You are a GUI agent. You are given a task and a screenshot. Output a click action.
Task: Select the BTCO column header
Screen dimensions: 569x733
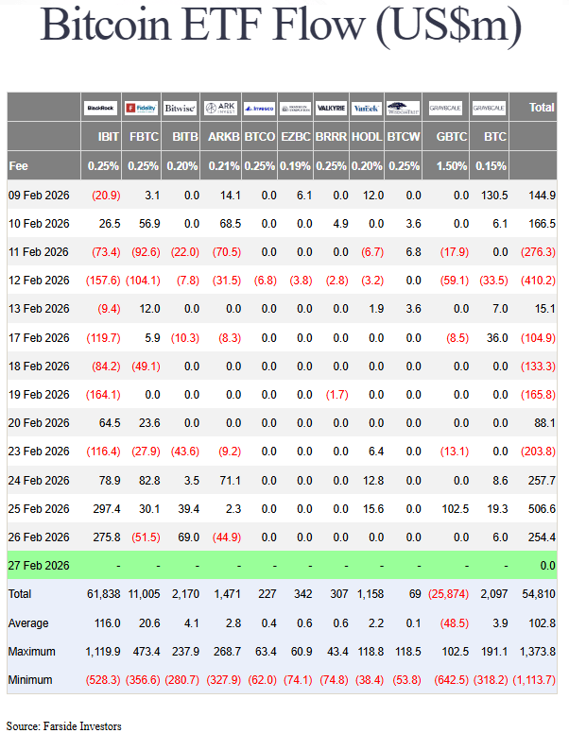click(x=260, y=137)
